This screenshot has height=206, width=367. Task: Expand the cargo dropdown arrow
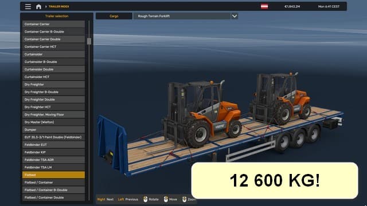tap(235, 16)
